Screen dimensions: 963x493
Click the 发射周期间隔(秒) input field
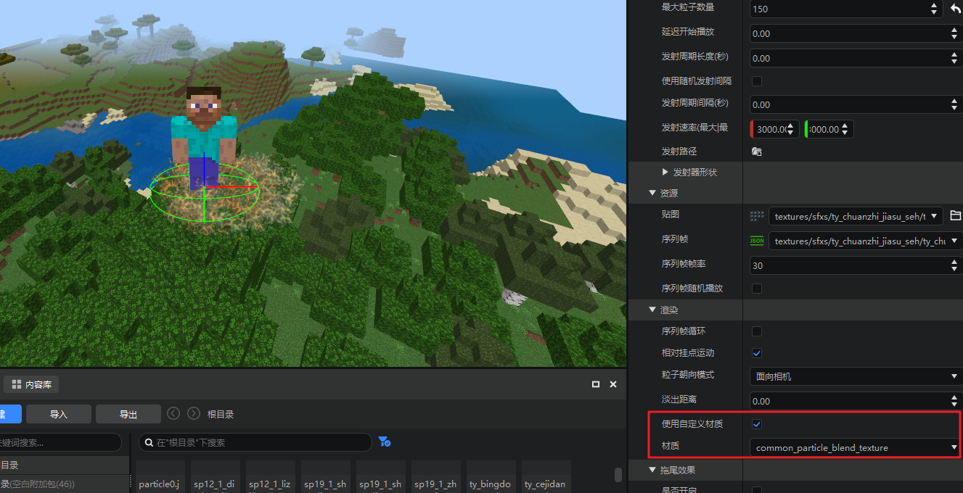856,104
